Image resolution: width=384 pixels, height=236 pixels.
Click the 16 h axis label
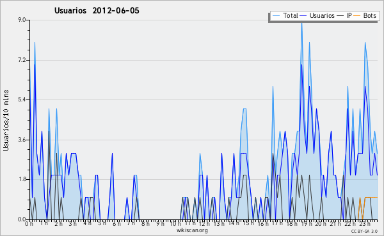click(x=263, y=223)
